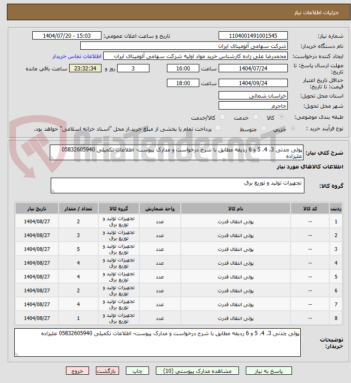Click پولی انتقال قدرت in row 5
The width and height of the screenshot is (351, 383).
[236, 277]
